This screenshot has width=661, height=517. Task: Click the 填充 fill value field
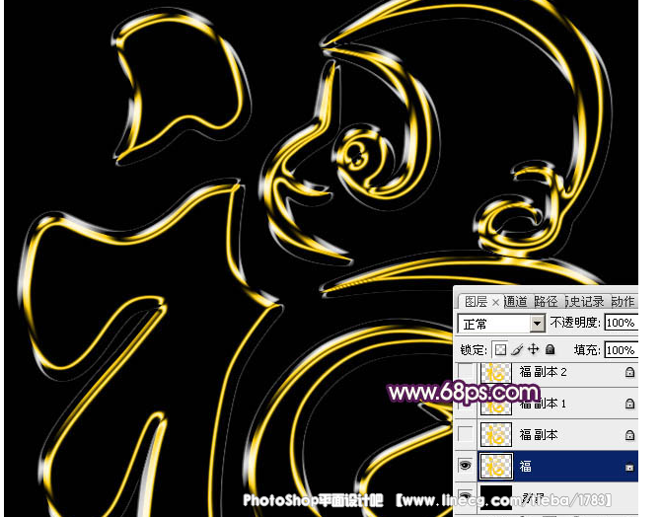tap(621, 350)
